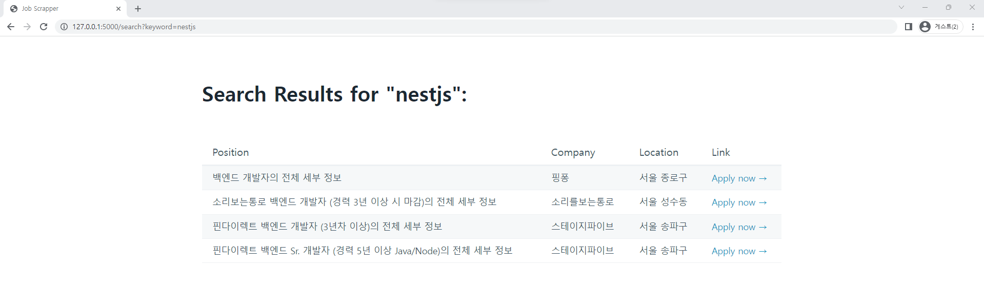The height and width of the screenshot is (306, 984).
Task: Select the '핀다이렉트 백엔드 Sr. 개발자' position text
Action: point(363,251)
